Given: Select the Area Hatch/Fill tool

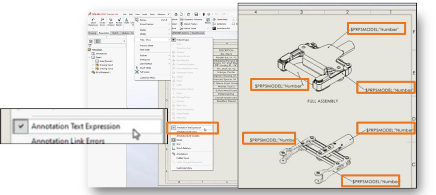Looking at the screenshot, I should 221,29.
